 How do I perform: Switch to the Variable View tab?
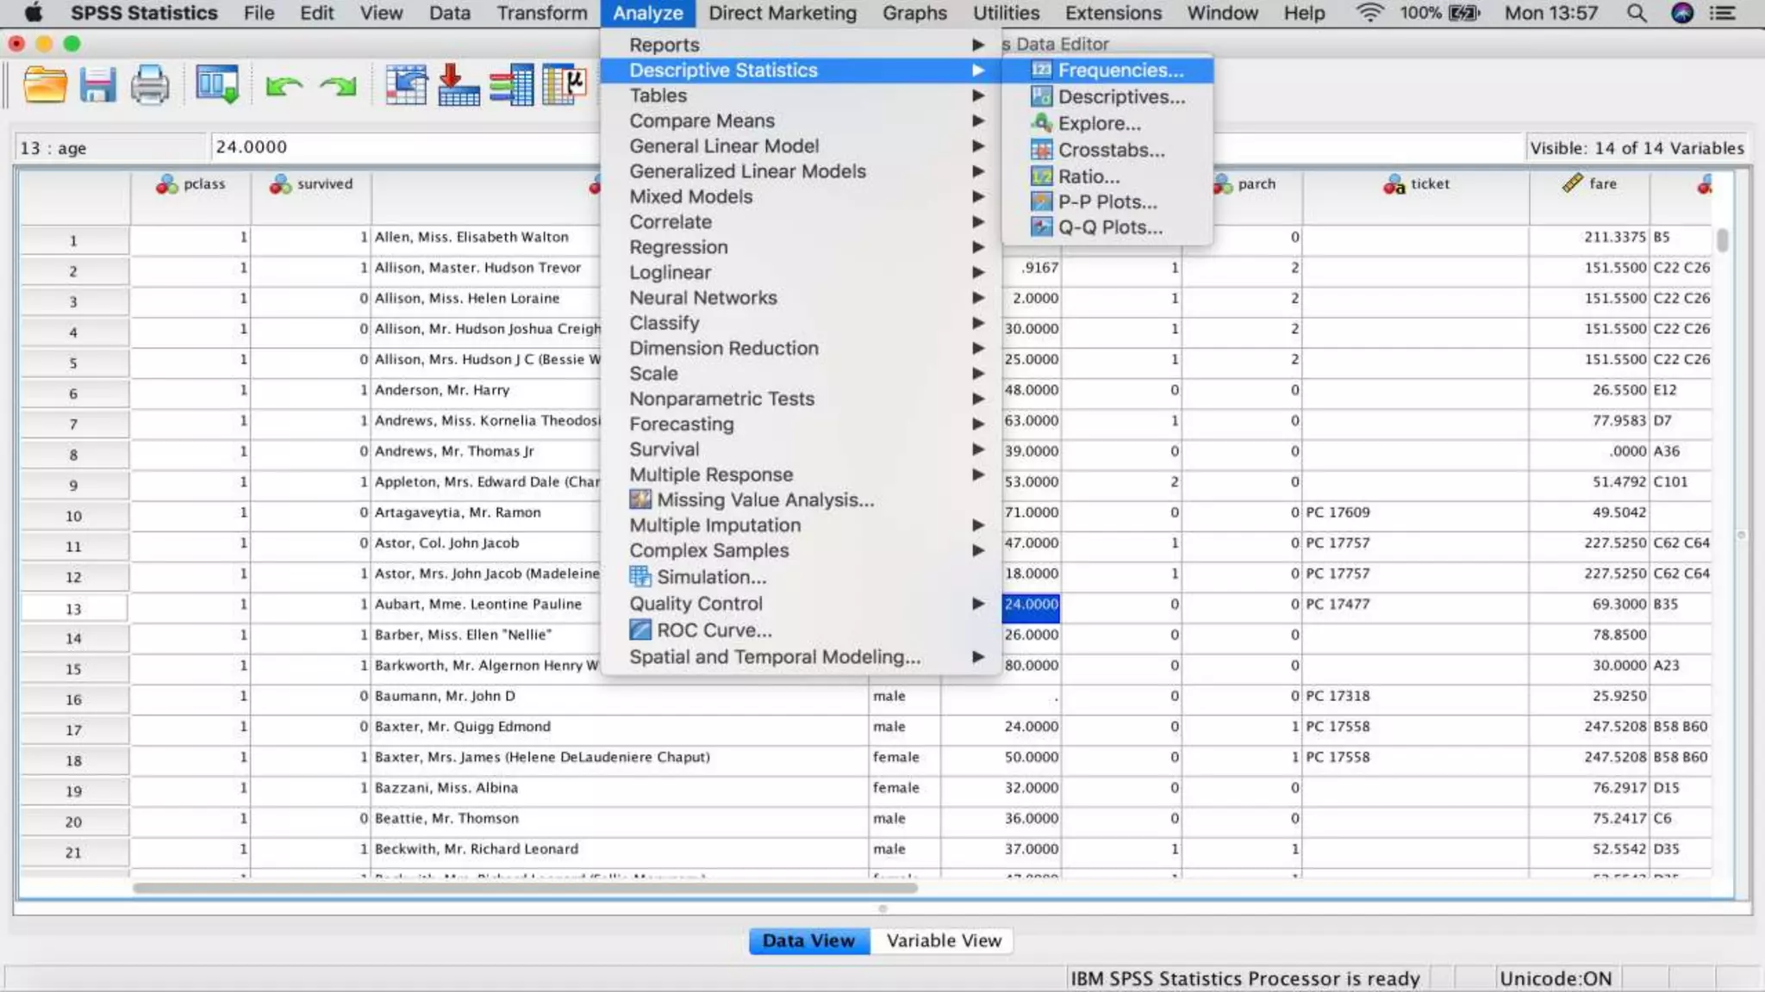point(944,940)
